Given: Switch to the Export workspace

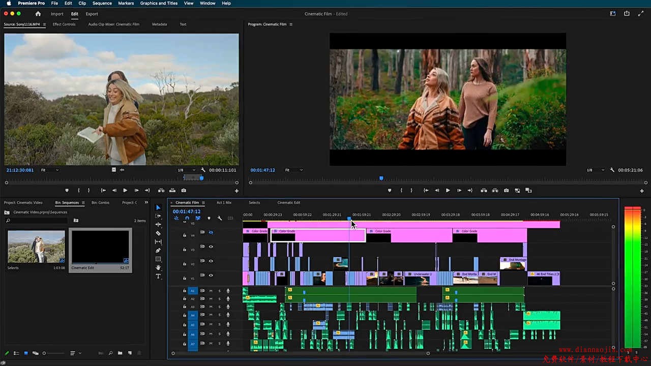Looking at the screenshot, I should pos(92,14).
